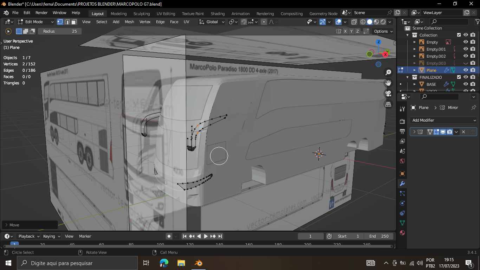Switch to orthographic view via the grid icon
Viewport: 480px width, 270px height.
[388, 104]
